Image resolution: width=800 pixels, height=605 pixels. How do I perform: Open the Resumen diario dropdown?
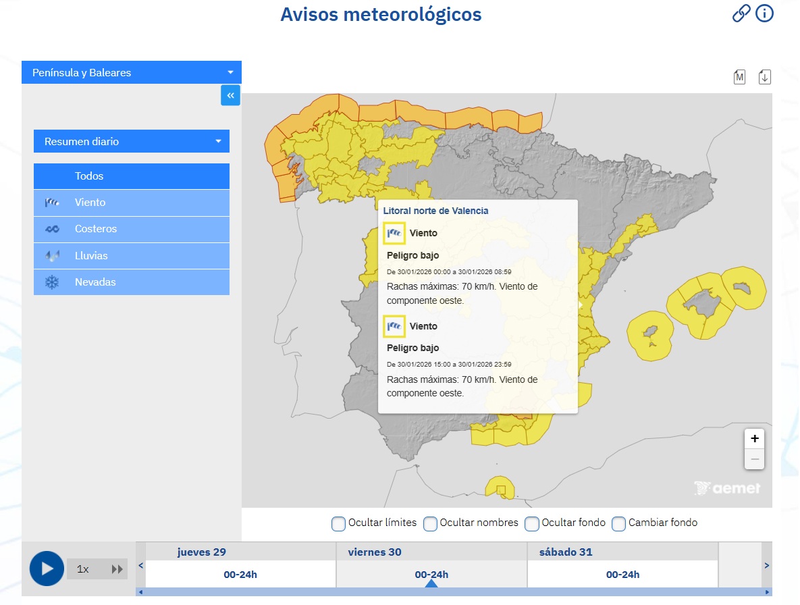tap(131, 141)
